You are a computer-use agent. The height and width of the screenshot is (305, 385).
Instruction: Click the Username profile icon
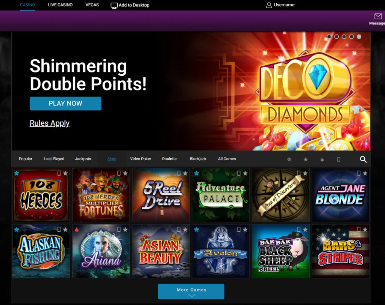[x=269, y=5]
